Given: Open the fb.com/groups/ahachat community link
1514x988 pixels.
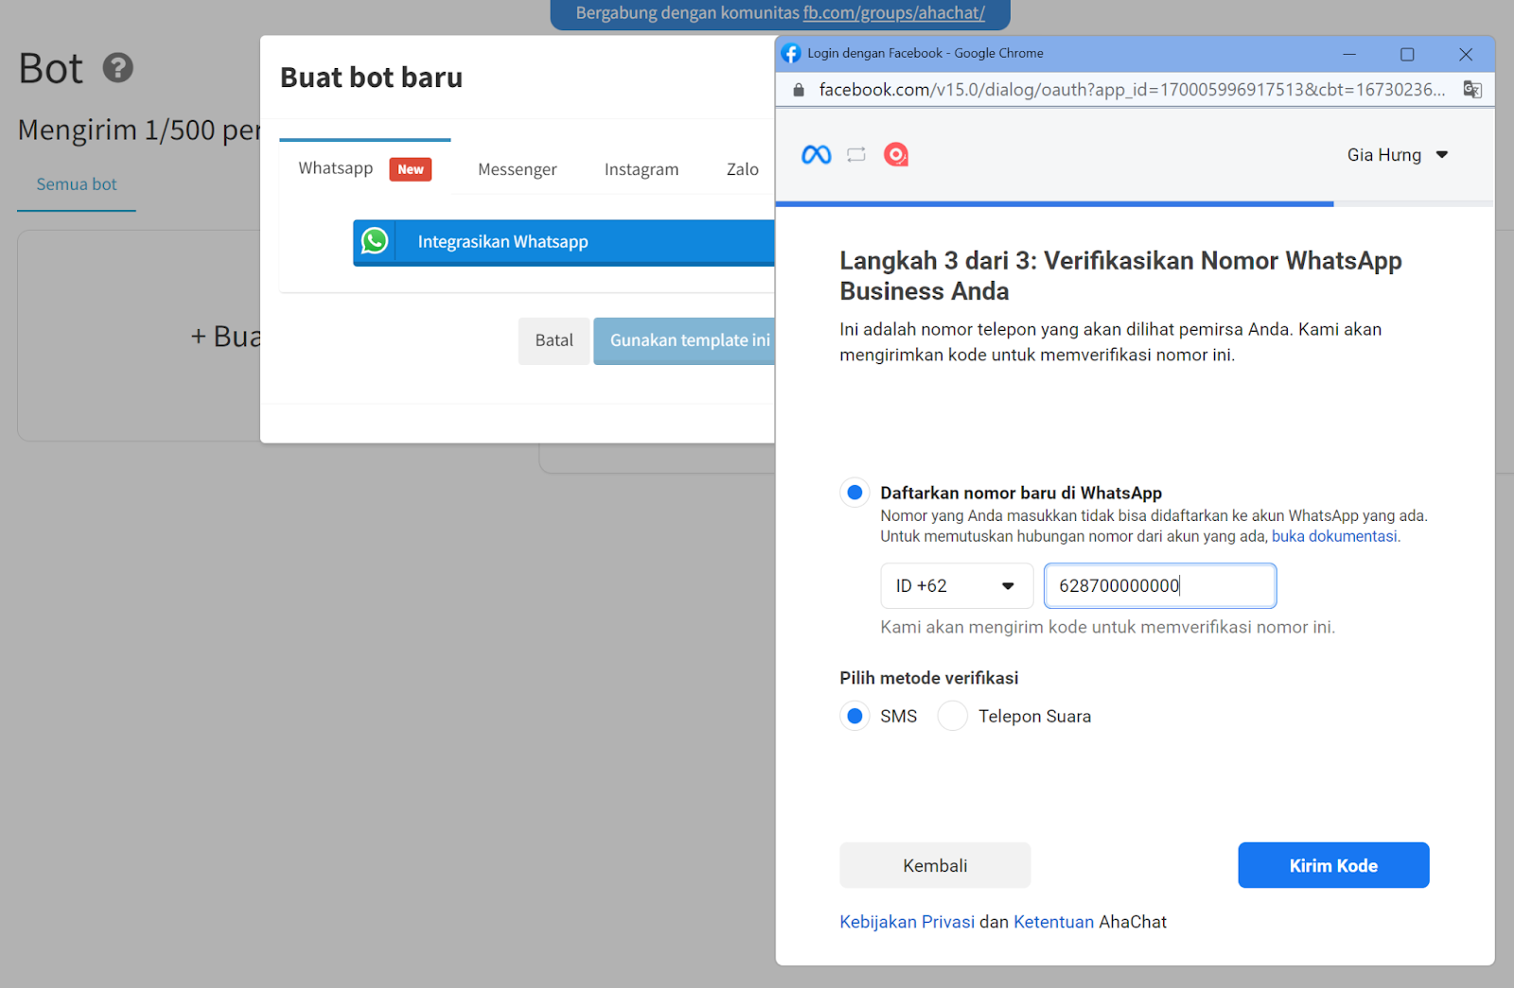Looking at the screenshot, I should tap(894, 13).
